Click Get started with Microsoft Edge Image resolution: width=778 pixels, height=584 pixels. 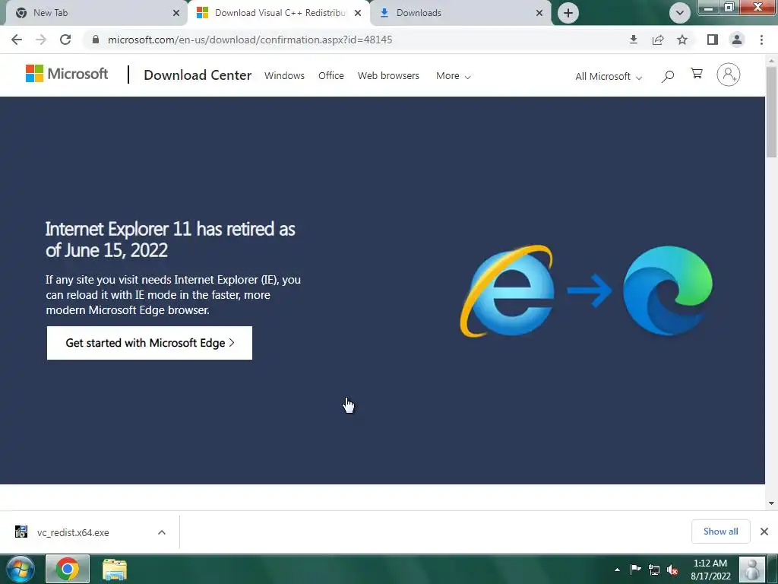click(150, 343)
